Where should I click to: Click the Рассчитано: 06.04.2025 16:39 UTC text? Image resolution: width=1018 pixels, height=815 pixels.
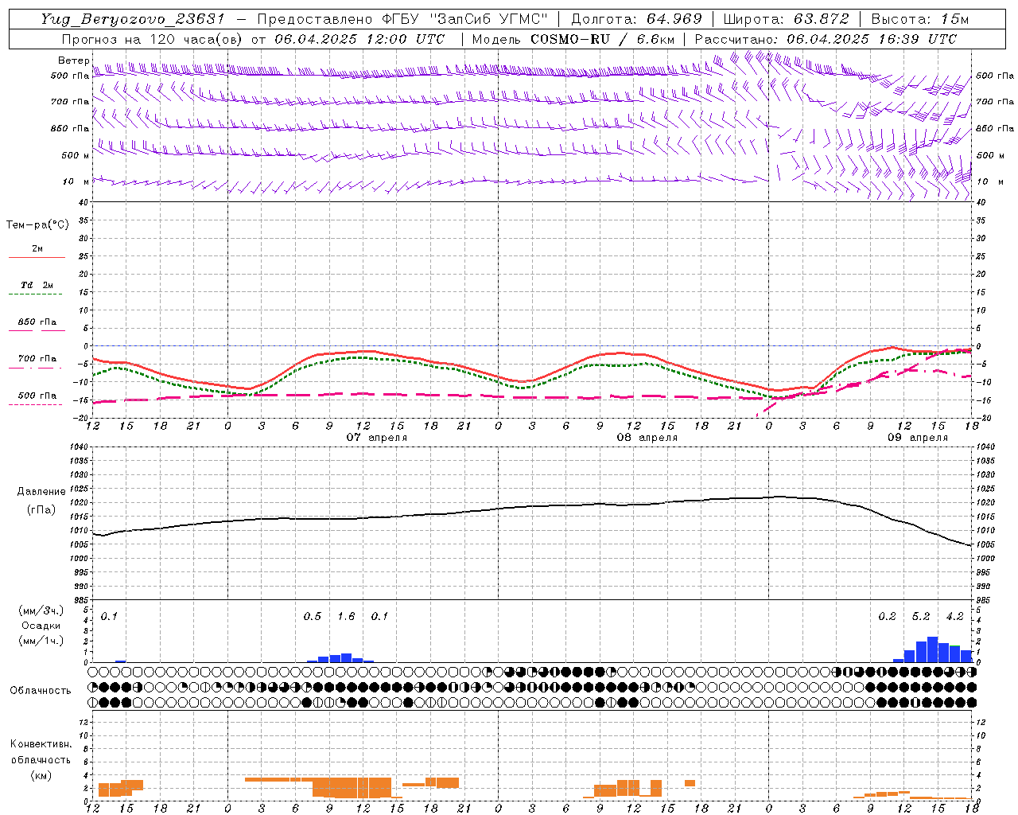(826, 39)
